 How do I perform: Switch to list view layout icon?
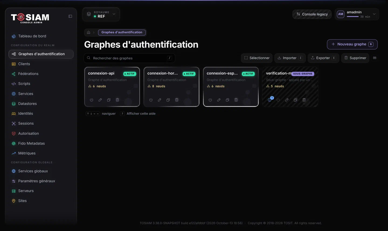point(375,58)
